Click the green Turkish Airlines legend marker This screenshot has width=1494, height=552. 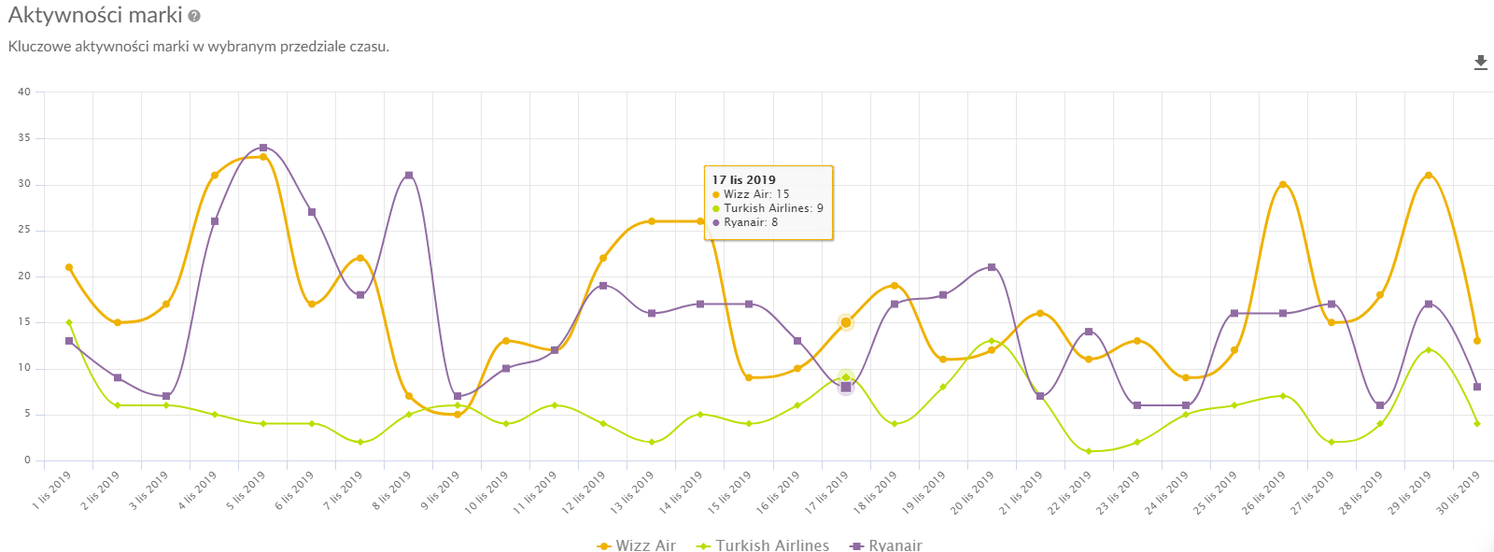704,545
